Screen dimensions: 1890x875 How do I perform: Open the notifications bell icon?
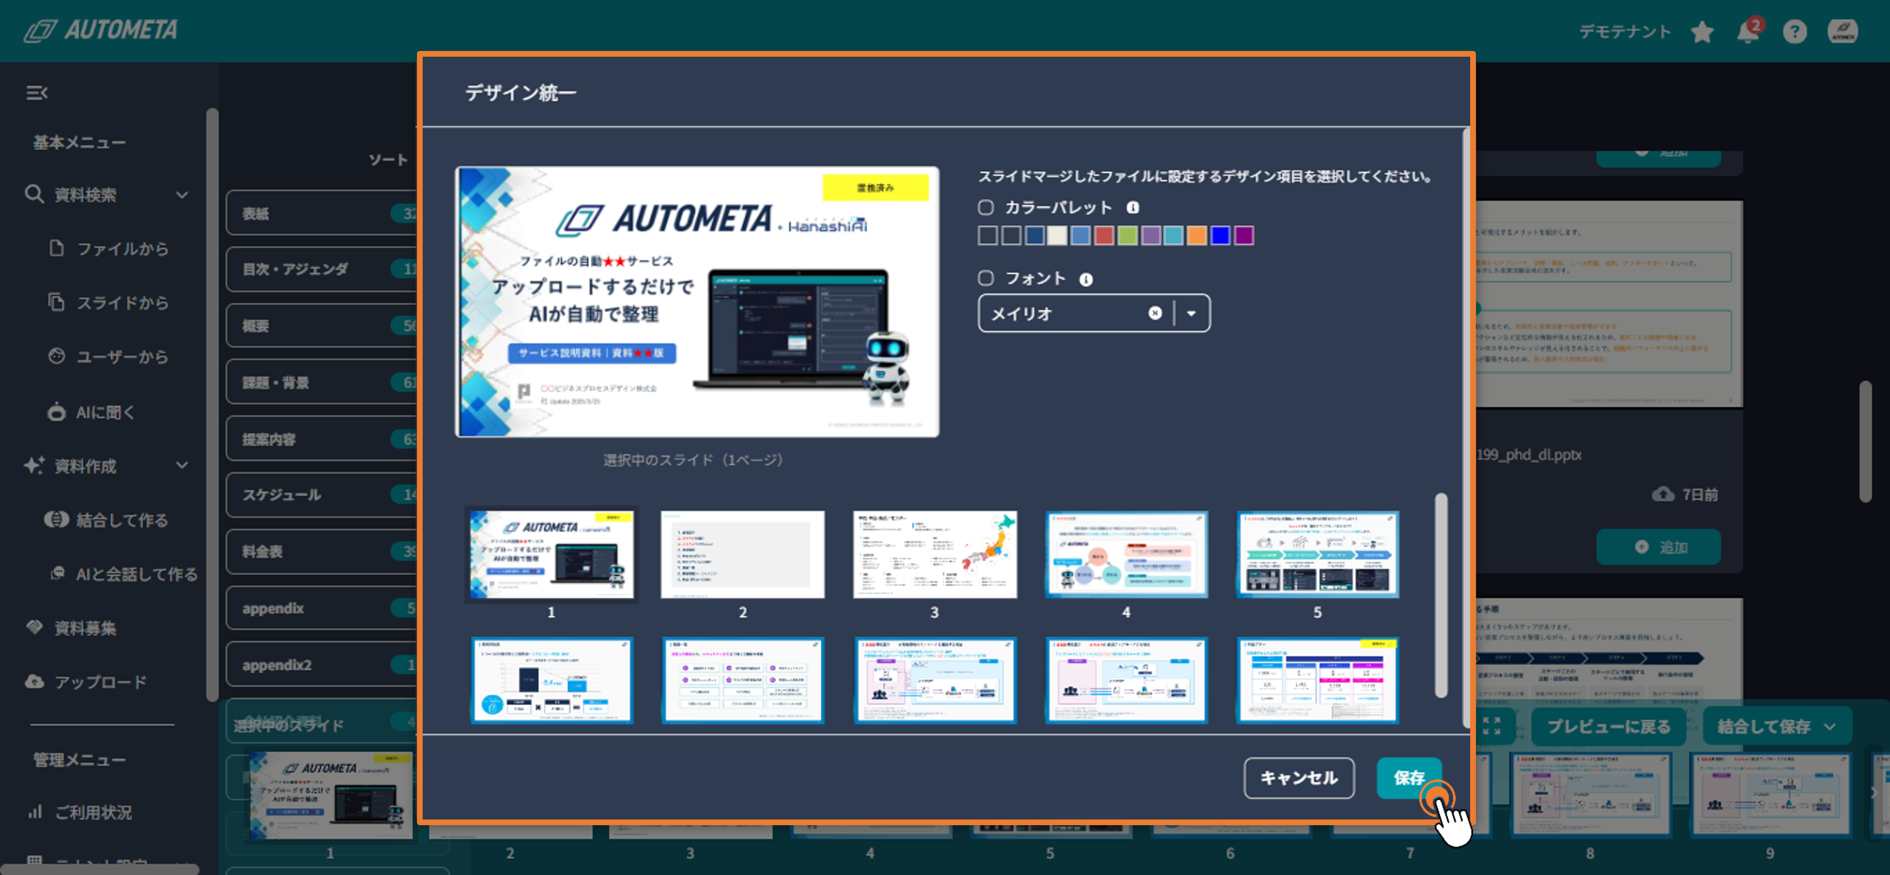pyautogui.click(x=1747, y=31)
